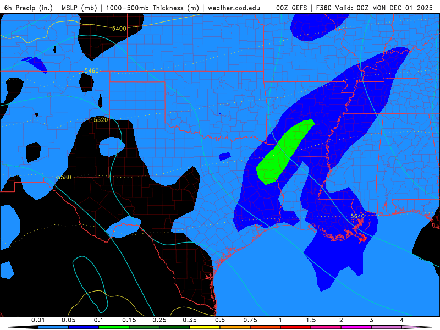Click the yellow 0.35 legend swatch
Viewport: 440px width, 330px height.
[205, 327]
